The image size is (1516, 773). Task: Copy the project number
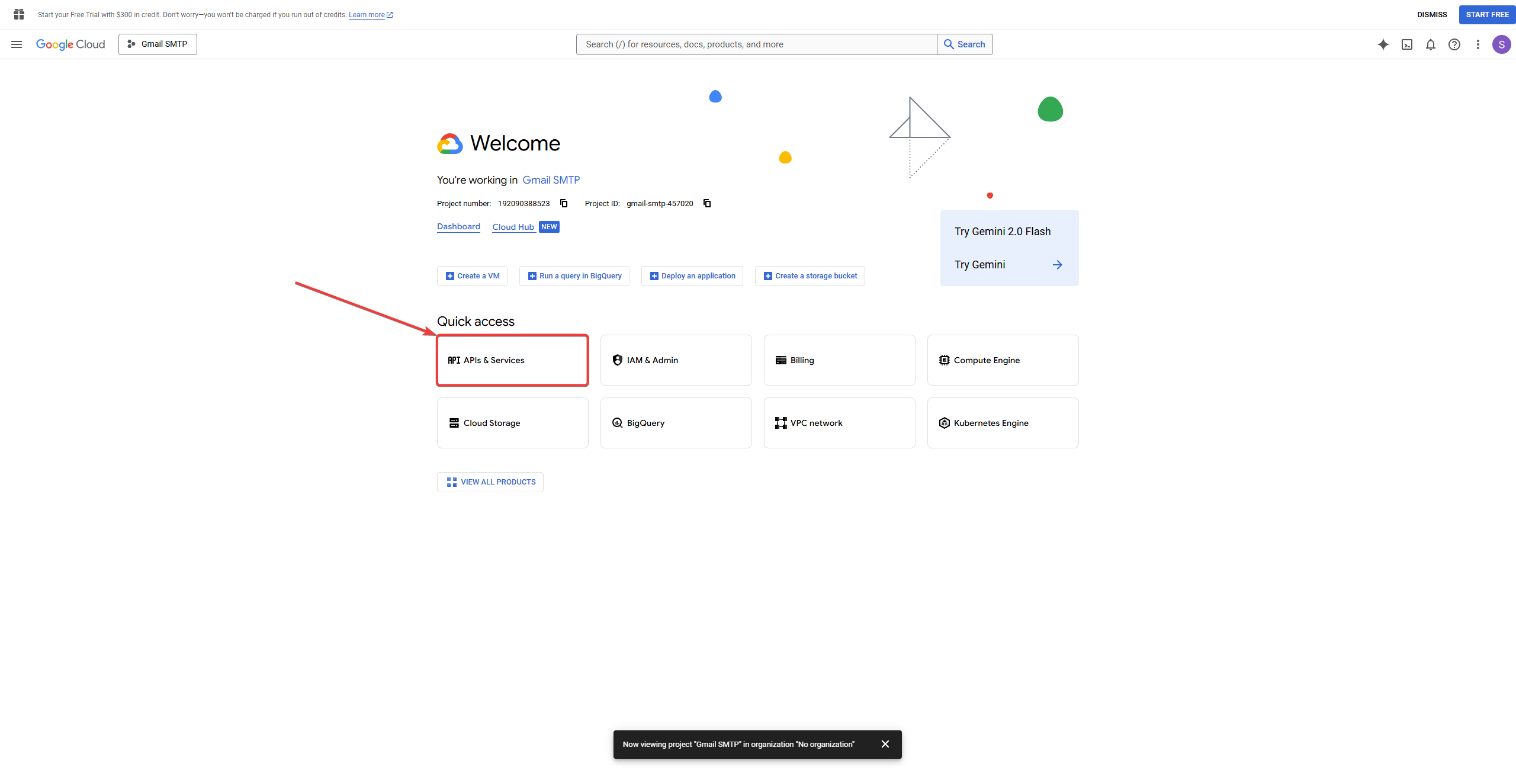click(x=564, y=203)
